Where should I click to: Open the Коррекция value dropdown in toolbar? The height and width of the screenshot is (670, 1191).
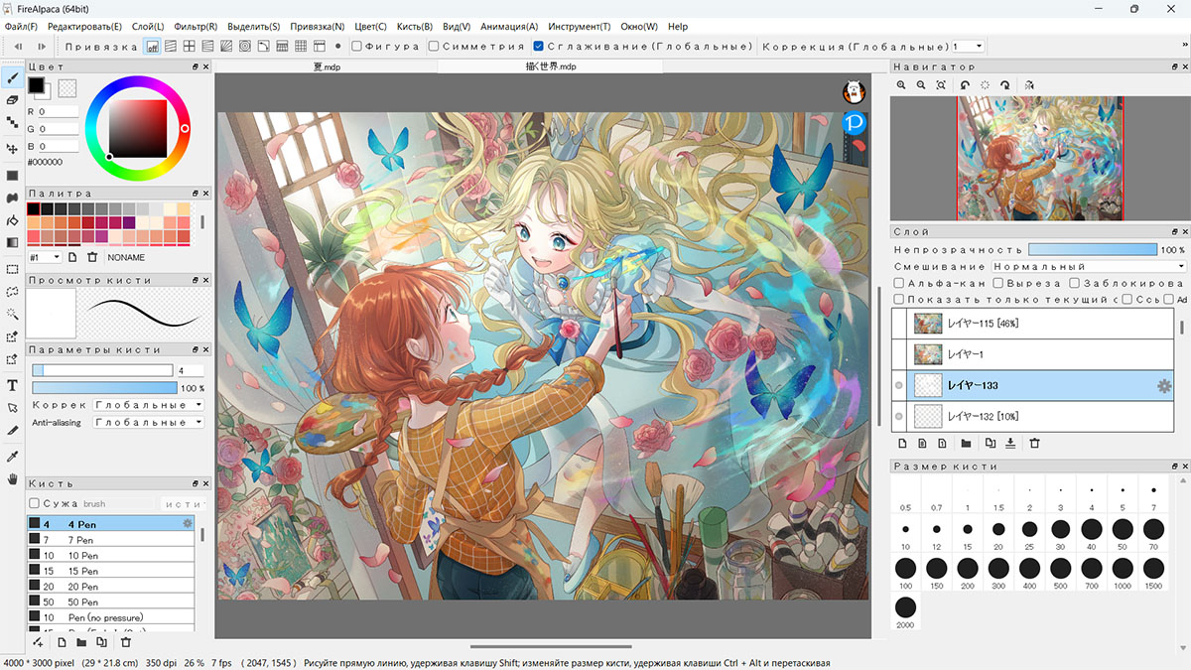click(x=968, y=46)
